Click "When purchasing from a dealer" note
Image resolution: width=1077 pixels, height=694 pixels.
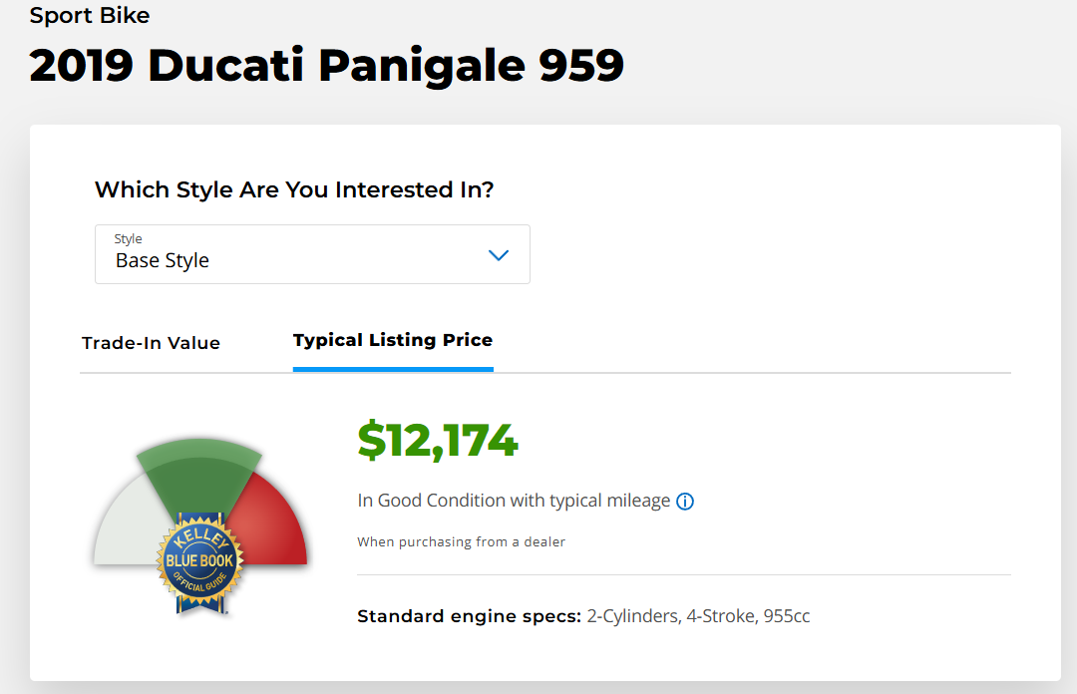461,542
